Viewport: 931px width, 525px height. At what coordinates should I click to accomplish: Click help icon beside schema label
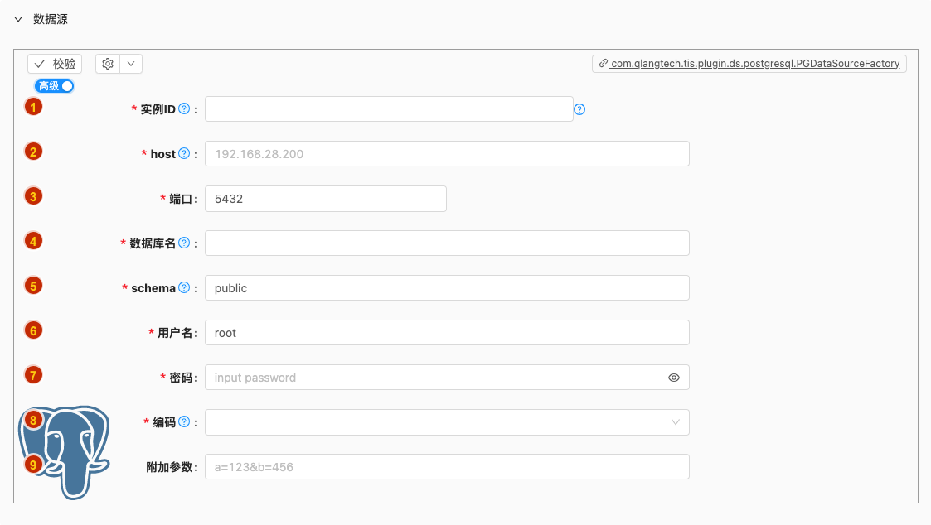(184, 287)
